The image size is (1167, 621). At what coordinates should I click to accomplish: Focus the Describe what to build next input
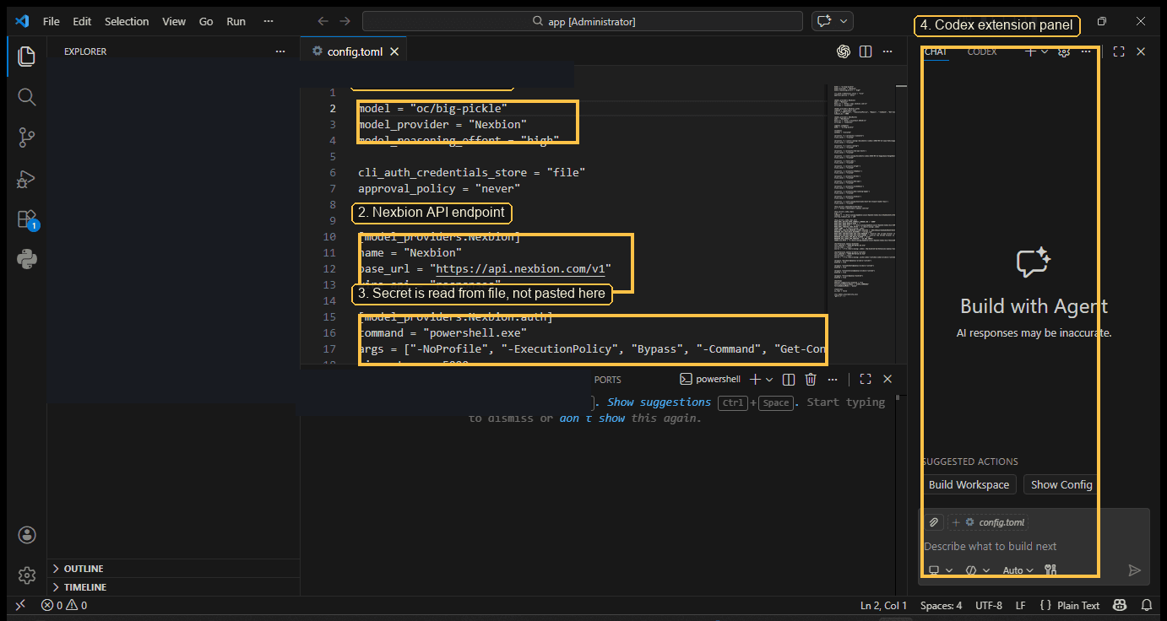pos(1034,546)
